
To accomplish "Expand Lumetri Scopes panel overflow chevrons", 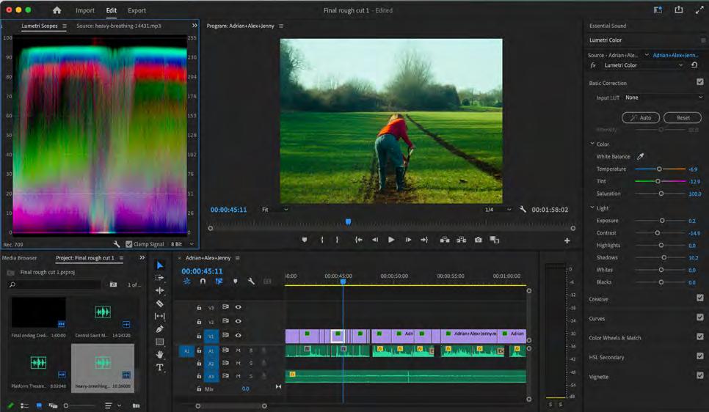I will (x=194, y=26).
